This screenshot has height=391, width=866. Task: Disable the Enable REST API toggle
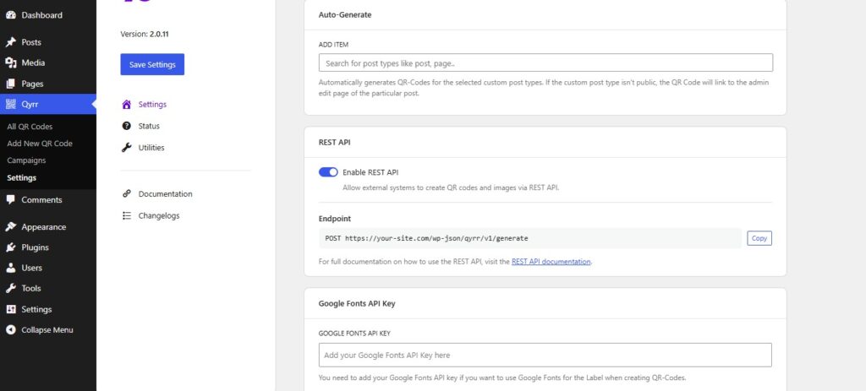[x=328, y=172]
